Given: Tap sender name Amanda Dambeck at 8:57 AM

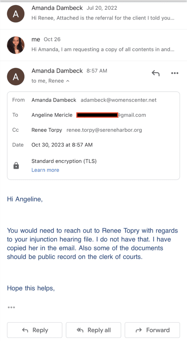Looking at the screenshot, I should coord(57,71).
